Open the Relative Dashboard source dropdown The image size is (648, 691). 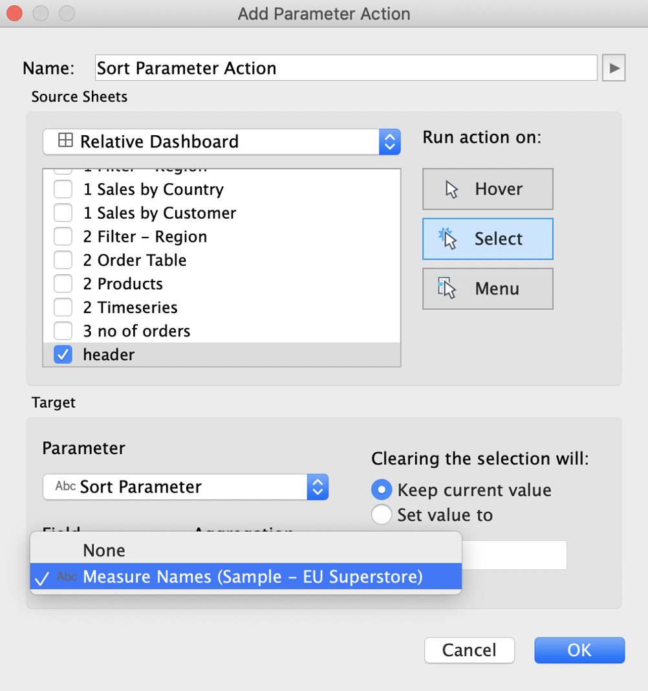222,142
